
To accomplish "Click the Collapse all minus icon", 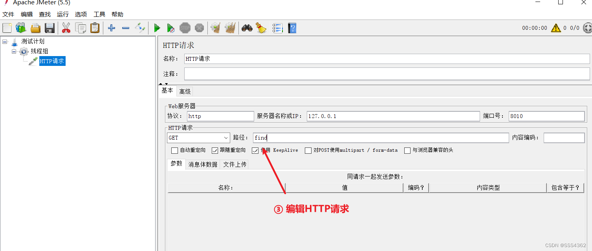I will [x=126, y=28].
